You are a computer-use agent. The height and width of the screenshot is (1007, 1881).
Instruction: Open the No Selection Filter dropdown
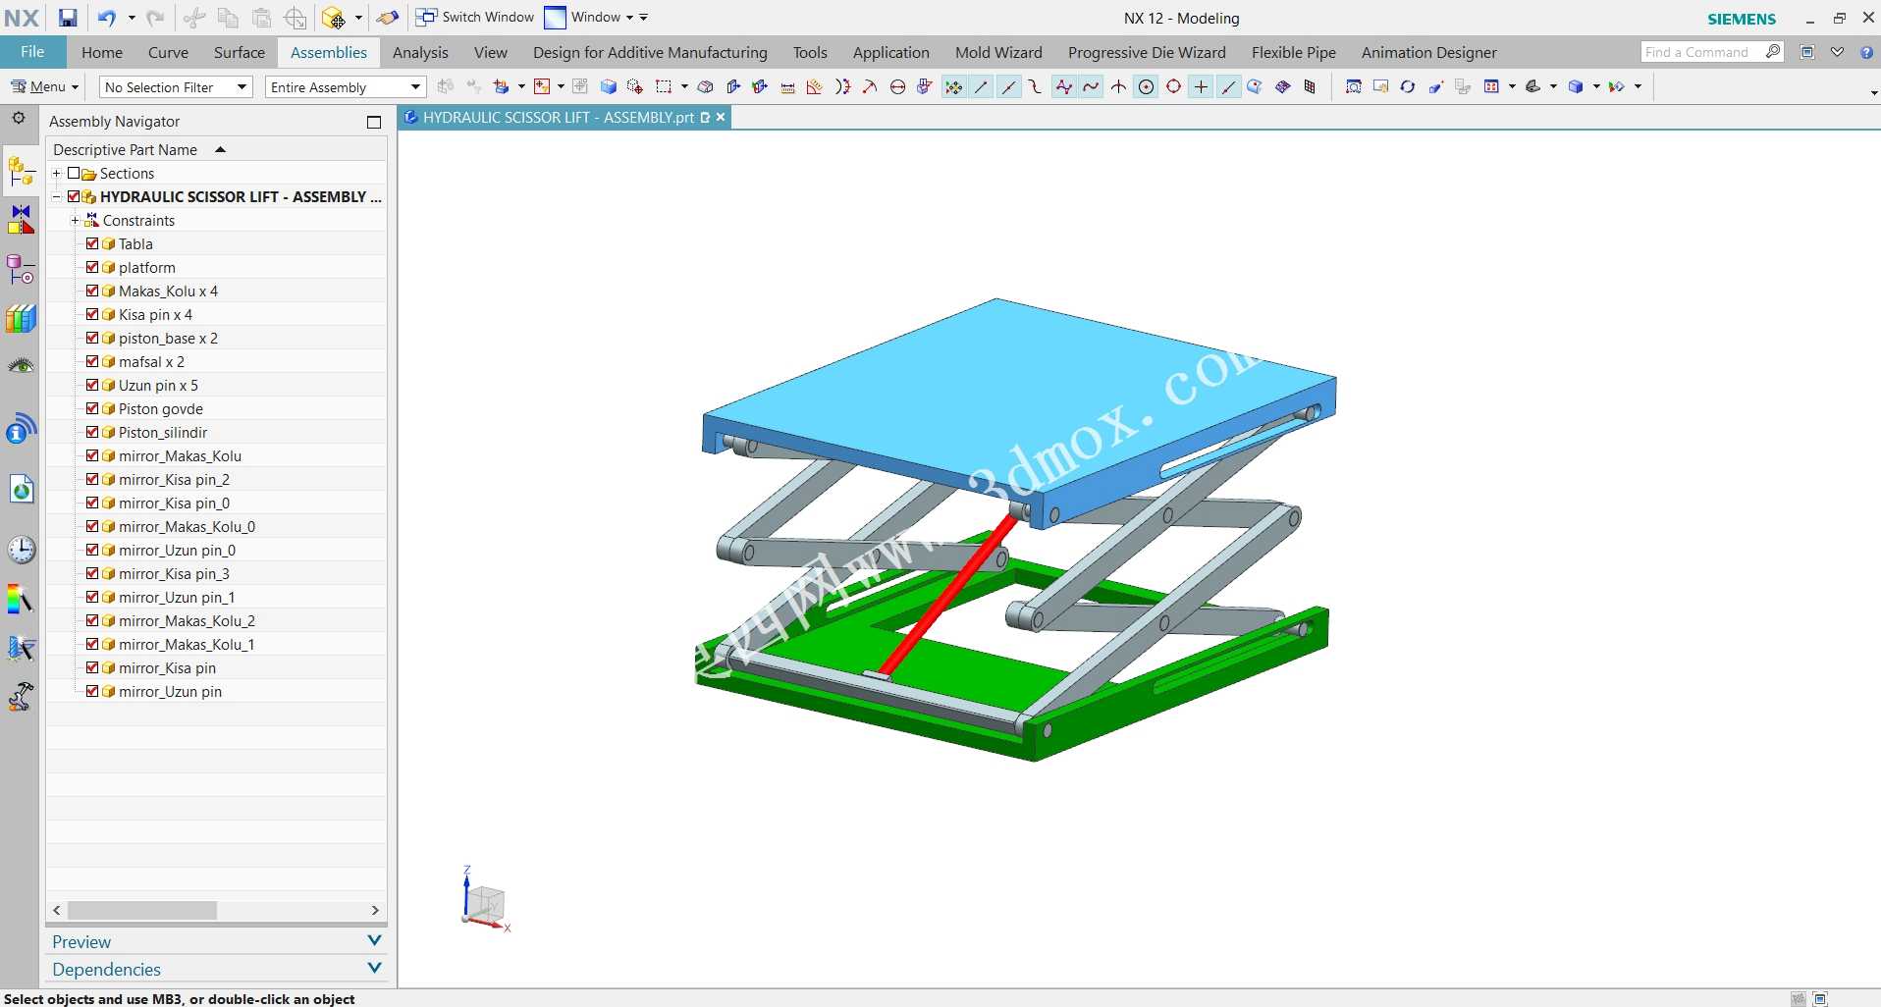(x=177, y=87)
